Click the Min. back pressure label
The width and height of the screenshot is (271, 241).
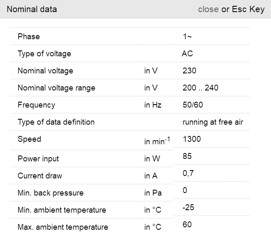tap(50, 193)
